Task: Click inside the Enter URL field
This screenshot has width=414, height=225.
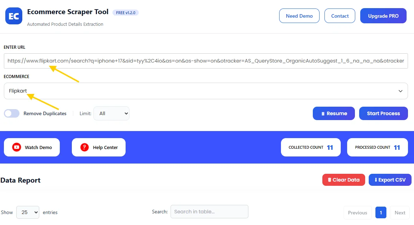Action: pyautogui.click(x=206, y=61)
